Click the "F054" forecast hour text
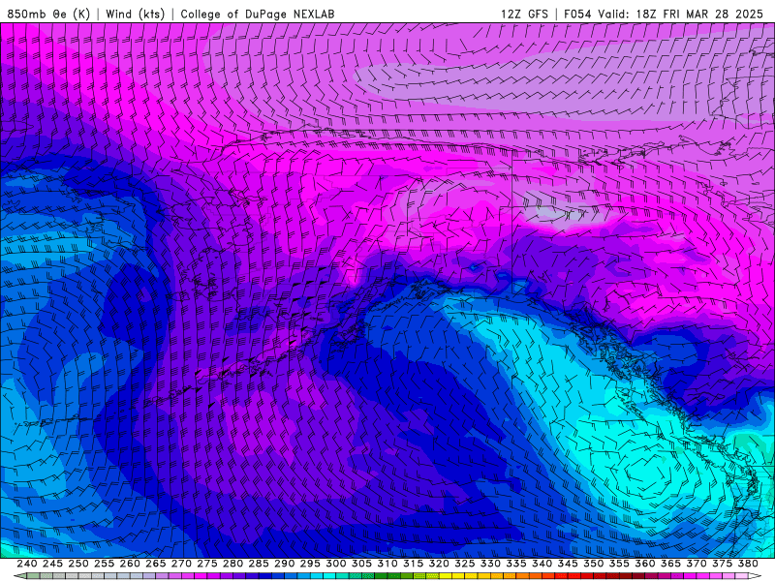The width and height of the screenshot is (775, 581). (578, 14)
